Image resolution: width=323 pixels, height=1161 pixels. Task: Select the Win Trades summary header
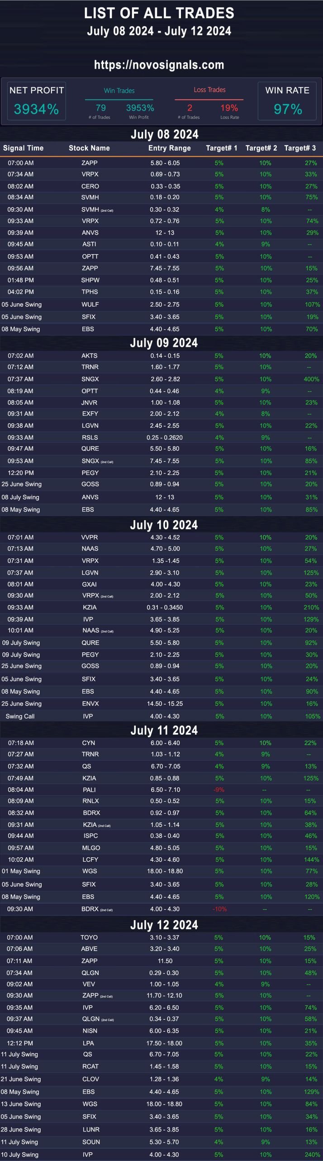119,91
